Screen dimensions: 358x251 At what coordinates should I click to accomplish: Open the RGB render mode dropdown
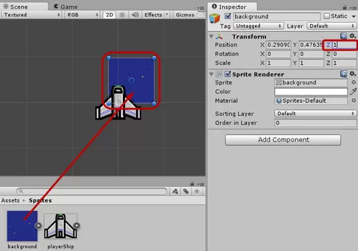[82, 15]
